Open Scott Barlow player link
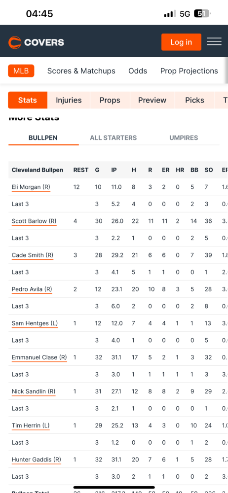Viewport: 228px width, 493px height. point(34,221)
